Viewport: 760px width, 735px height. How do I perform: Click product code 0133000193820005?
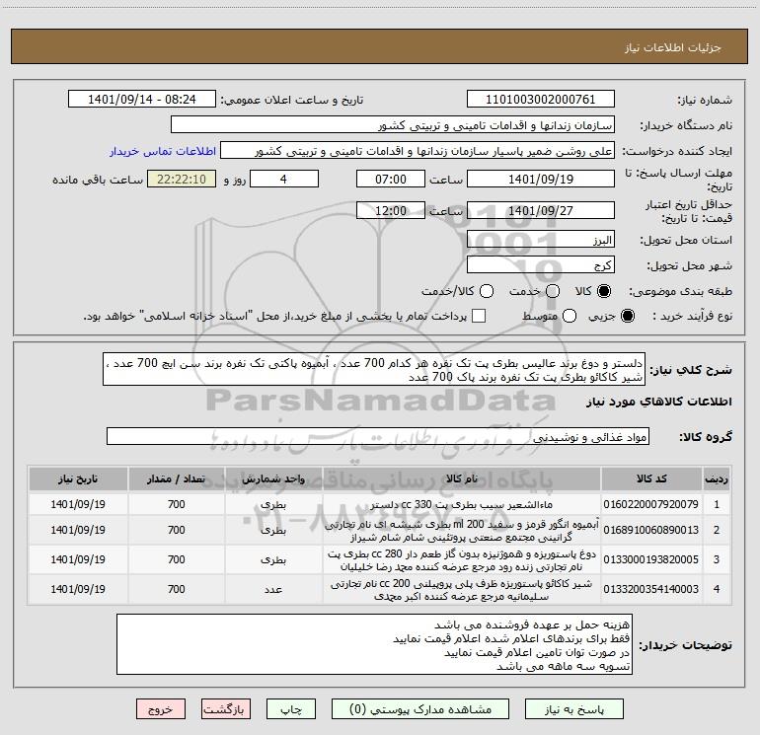[x=651, y=559]
